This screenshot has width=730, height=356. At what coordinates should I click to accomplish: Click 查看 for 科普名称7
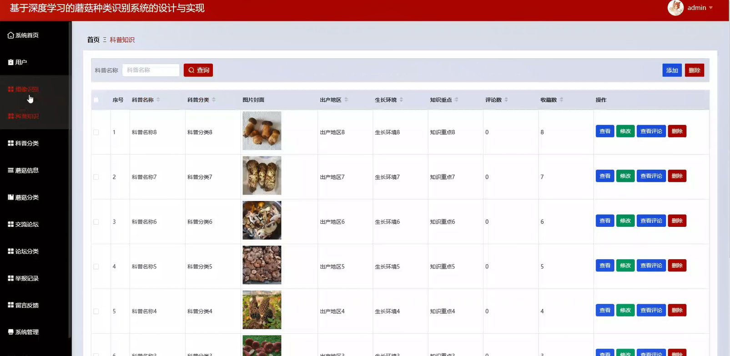[605, 176]
